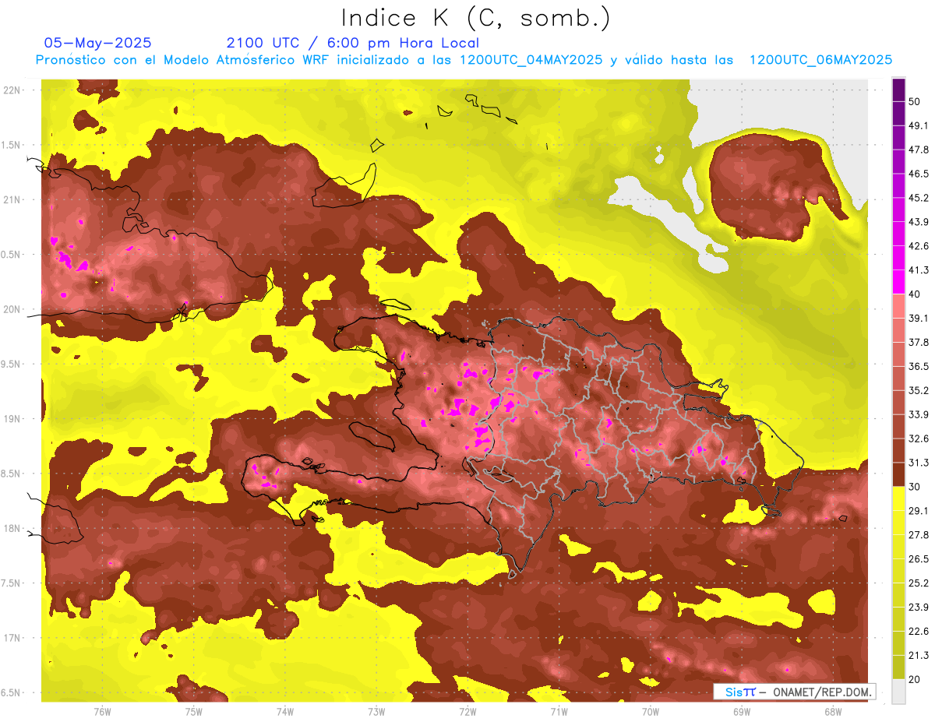Click colorbar value '21.3'
Viewport: 935px width, 722px height.
(x=919, y=655)
